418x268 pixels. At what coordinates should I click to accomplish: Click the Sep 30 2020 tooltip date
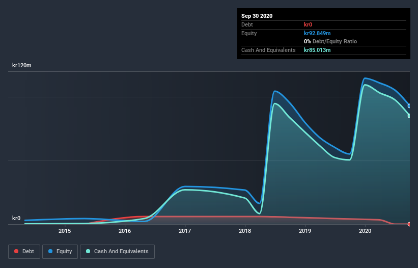coord(257,16)
